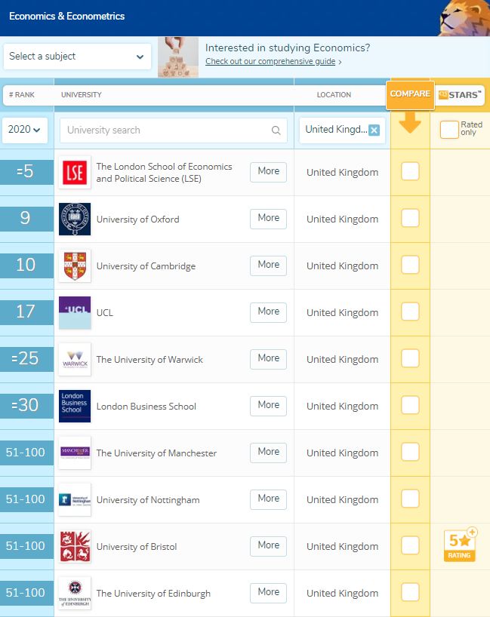Open the Select a subject dropdown
The image size is (490, 617).
coord(77,57)
